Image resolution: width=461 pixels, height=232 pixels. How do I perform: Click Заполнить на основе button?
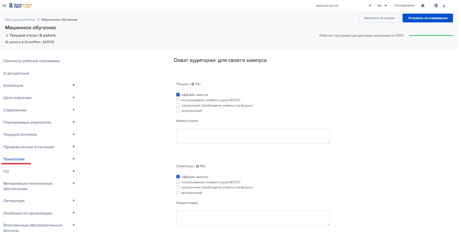pyautogui.click(x=379, y=18)
